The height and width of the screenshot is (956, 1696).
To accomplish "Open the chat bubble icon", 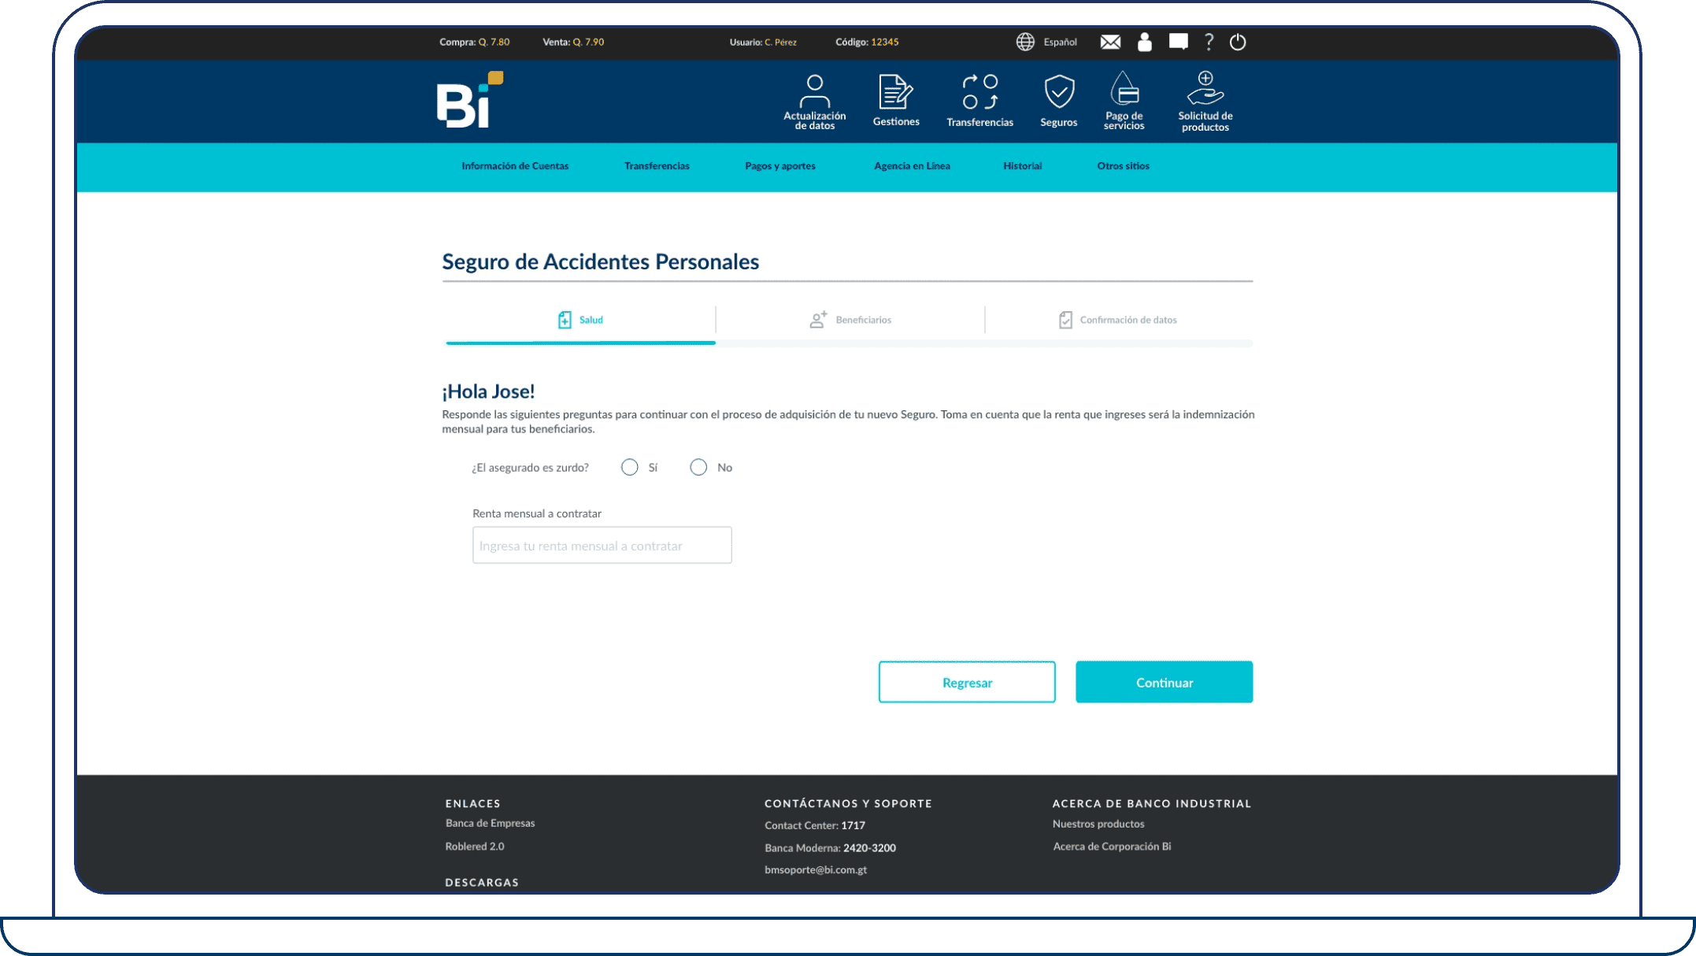I will coord(1179,42).
